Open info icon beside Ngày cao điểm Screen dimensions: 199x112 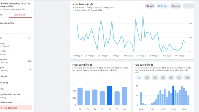click(91, 65)
